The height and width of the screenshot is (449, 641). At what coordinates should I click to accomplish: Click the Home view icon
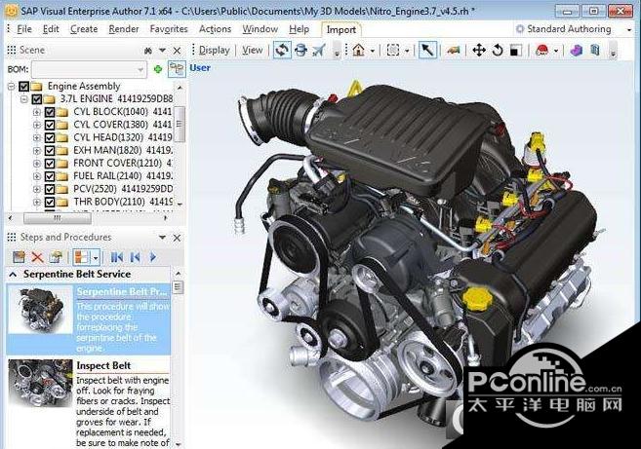(x=358, y=51)
